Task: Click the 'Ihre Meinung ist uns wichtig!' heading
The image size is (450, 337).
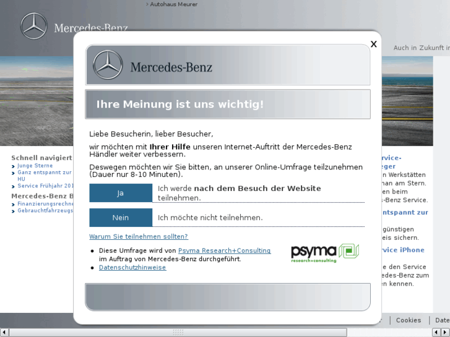Action: tap(180, 104)
